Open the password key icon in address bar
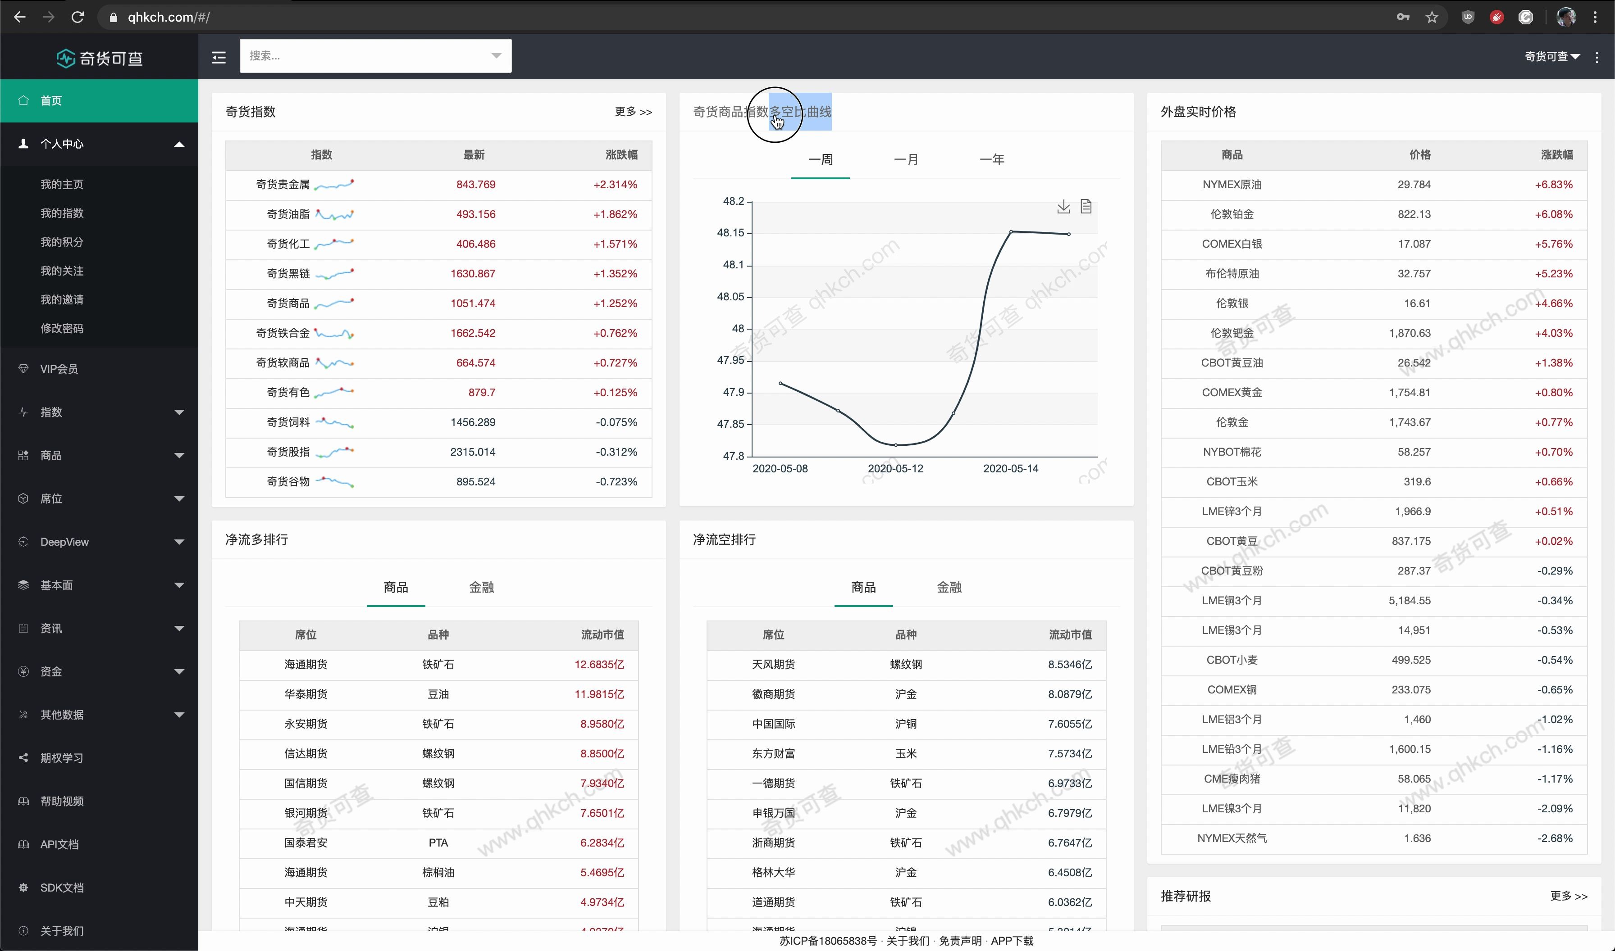Image resolution: width=1615 pixels, height=951 pixels. coord(1403,17)
